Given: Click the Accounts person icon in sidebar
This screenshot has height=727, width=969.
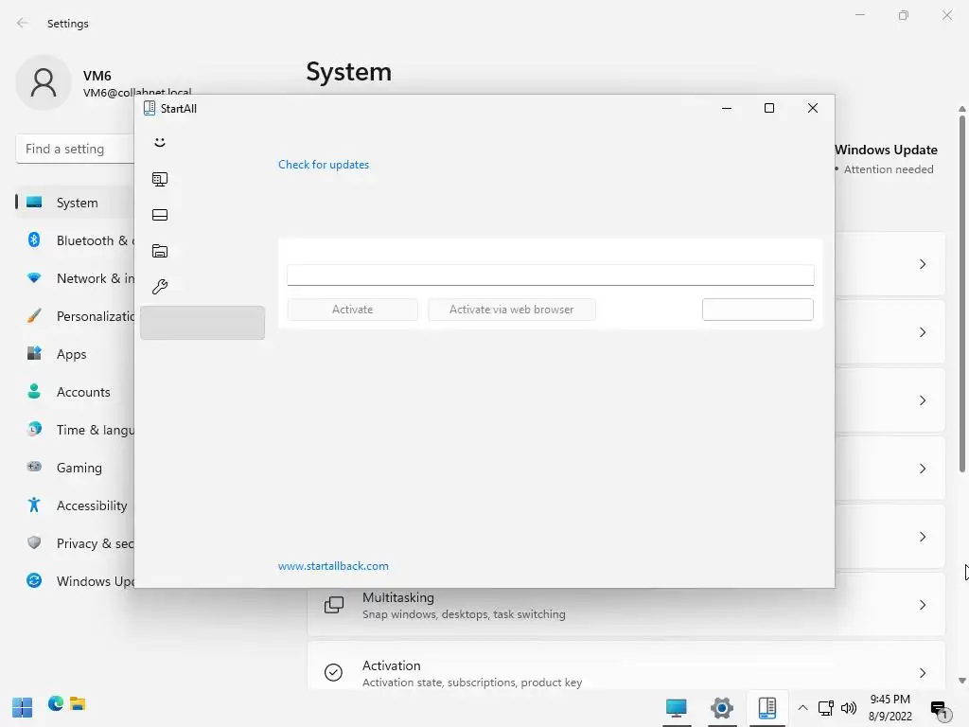Looking at the screenshot, I should pos(34,391).
